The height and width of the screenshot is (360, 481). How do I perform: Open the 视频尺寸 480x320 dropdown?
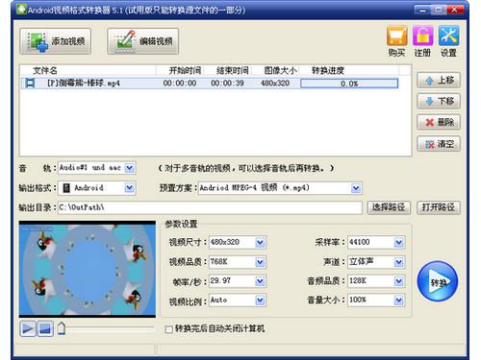(260, 242)
